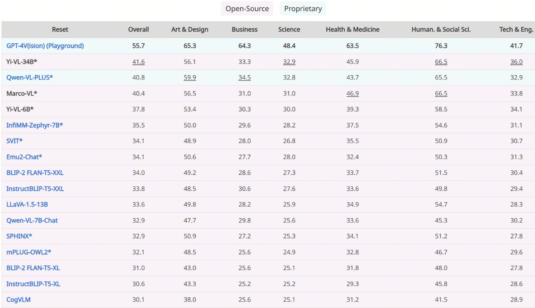Sort by Human. & Social Sci. header
Viewport: 535px width, 308px height.
click(x=441, y=30)
